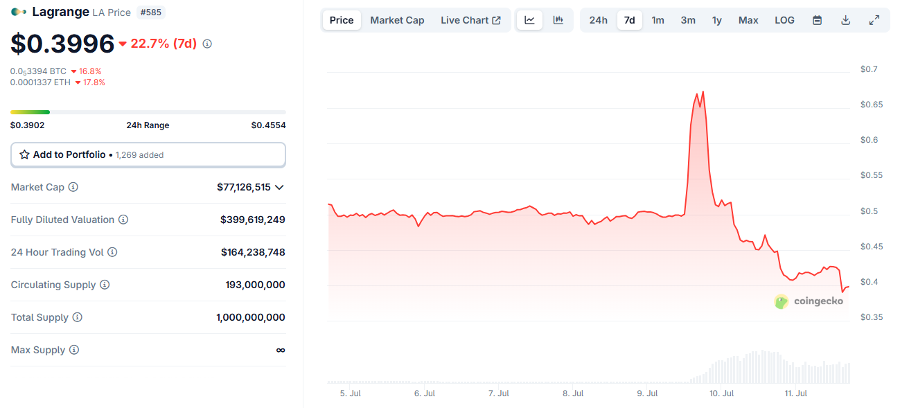This screenshot has width=900, height=408.
Task: Switch to the Market Cap tab
Action: point(397,20)
